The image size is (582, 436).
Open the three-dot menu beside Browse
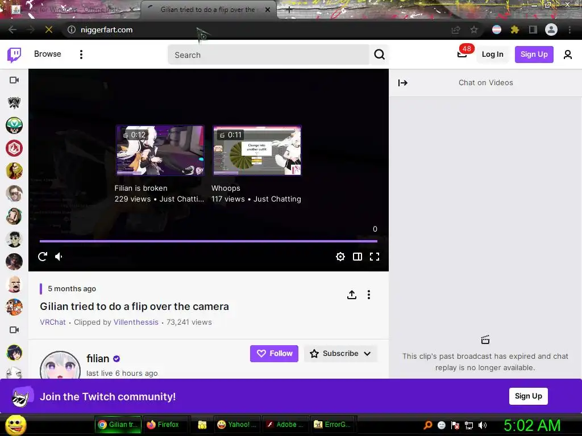tap(81, 54)
